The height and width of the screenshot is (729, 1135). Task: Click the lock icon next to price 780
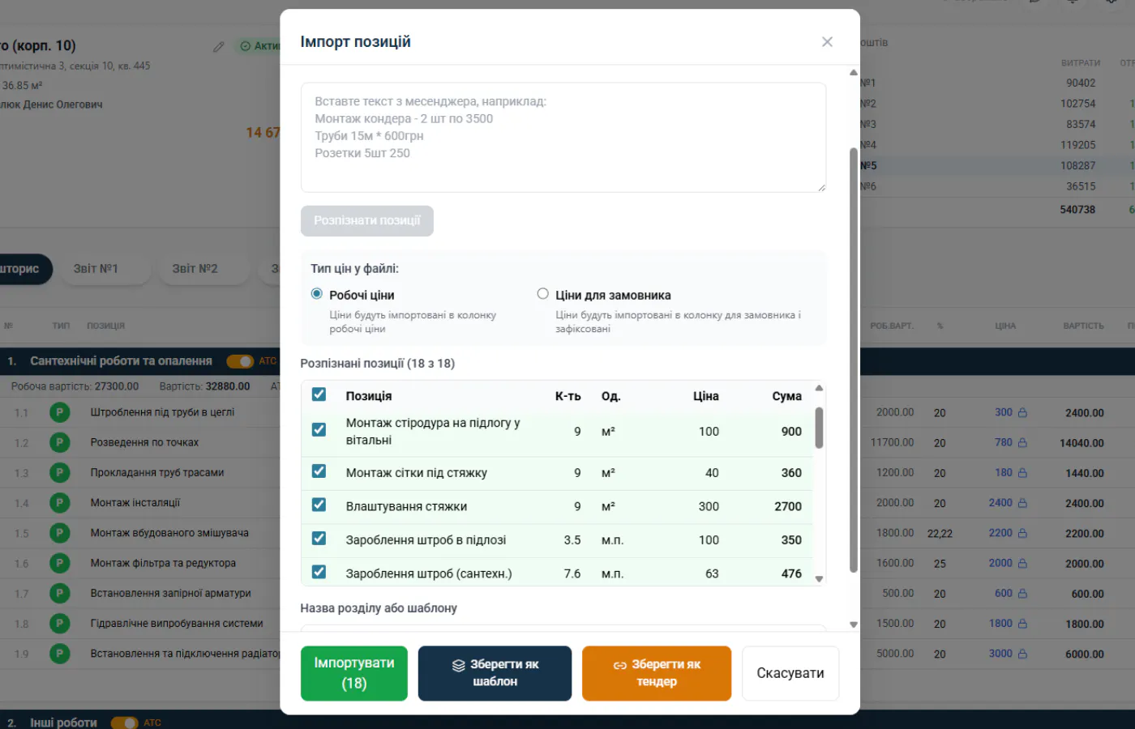pos(1022,442)
